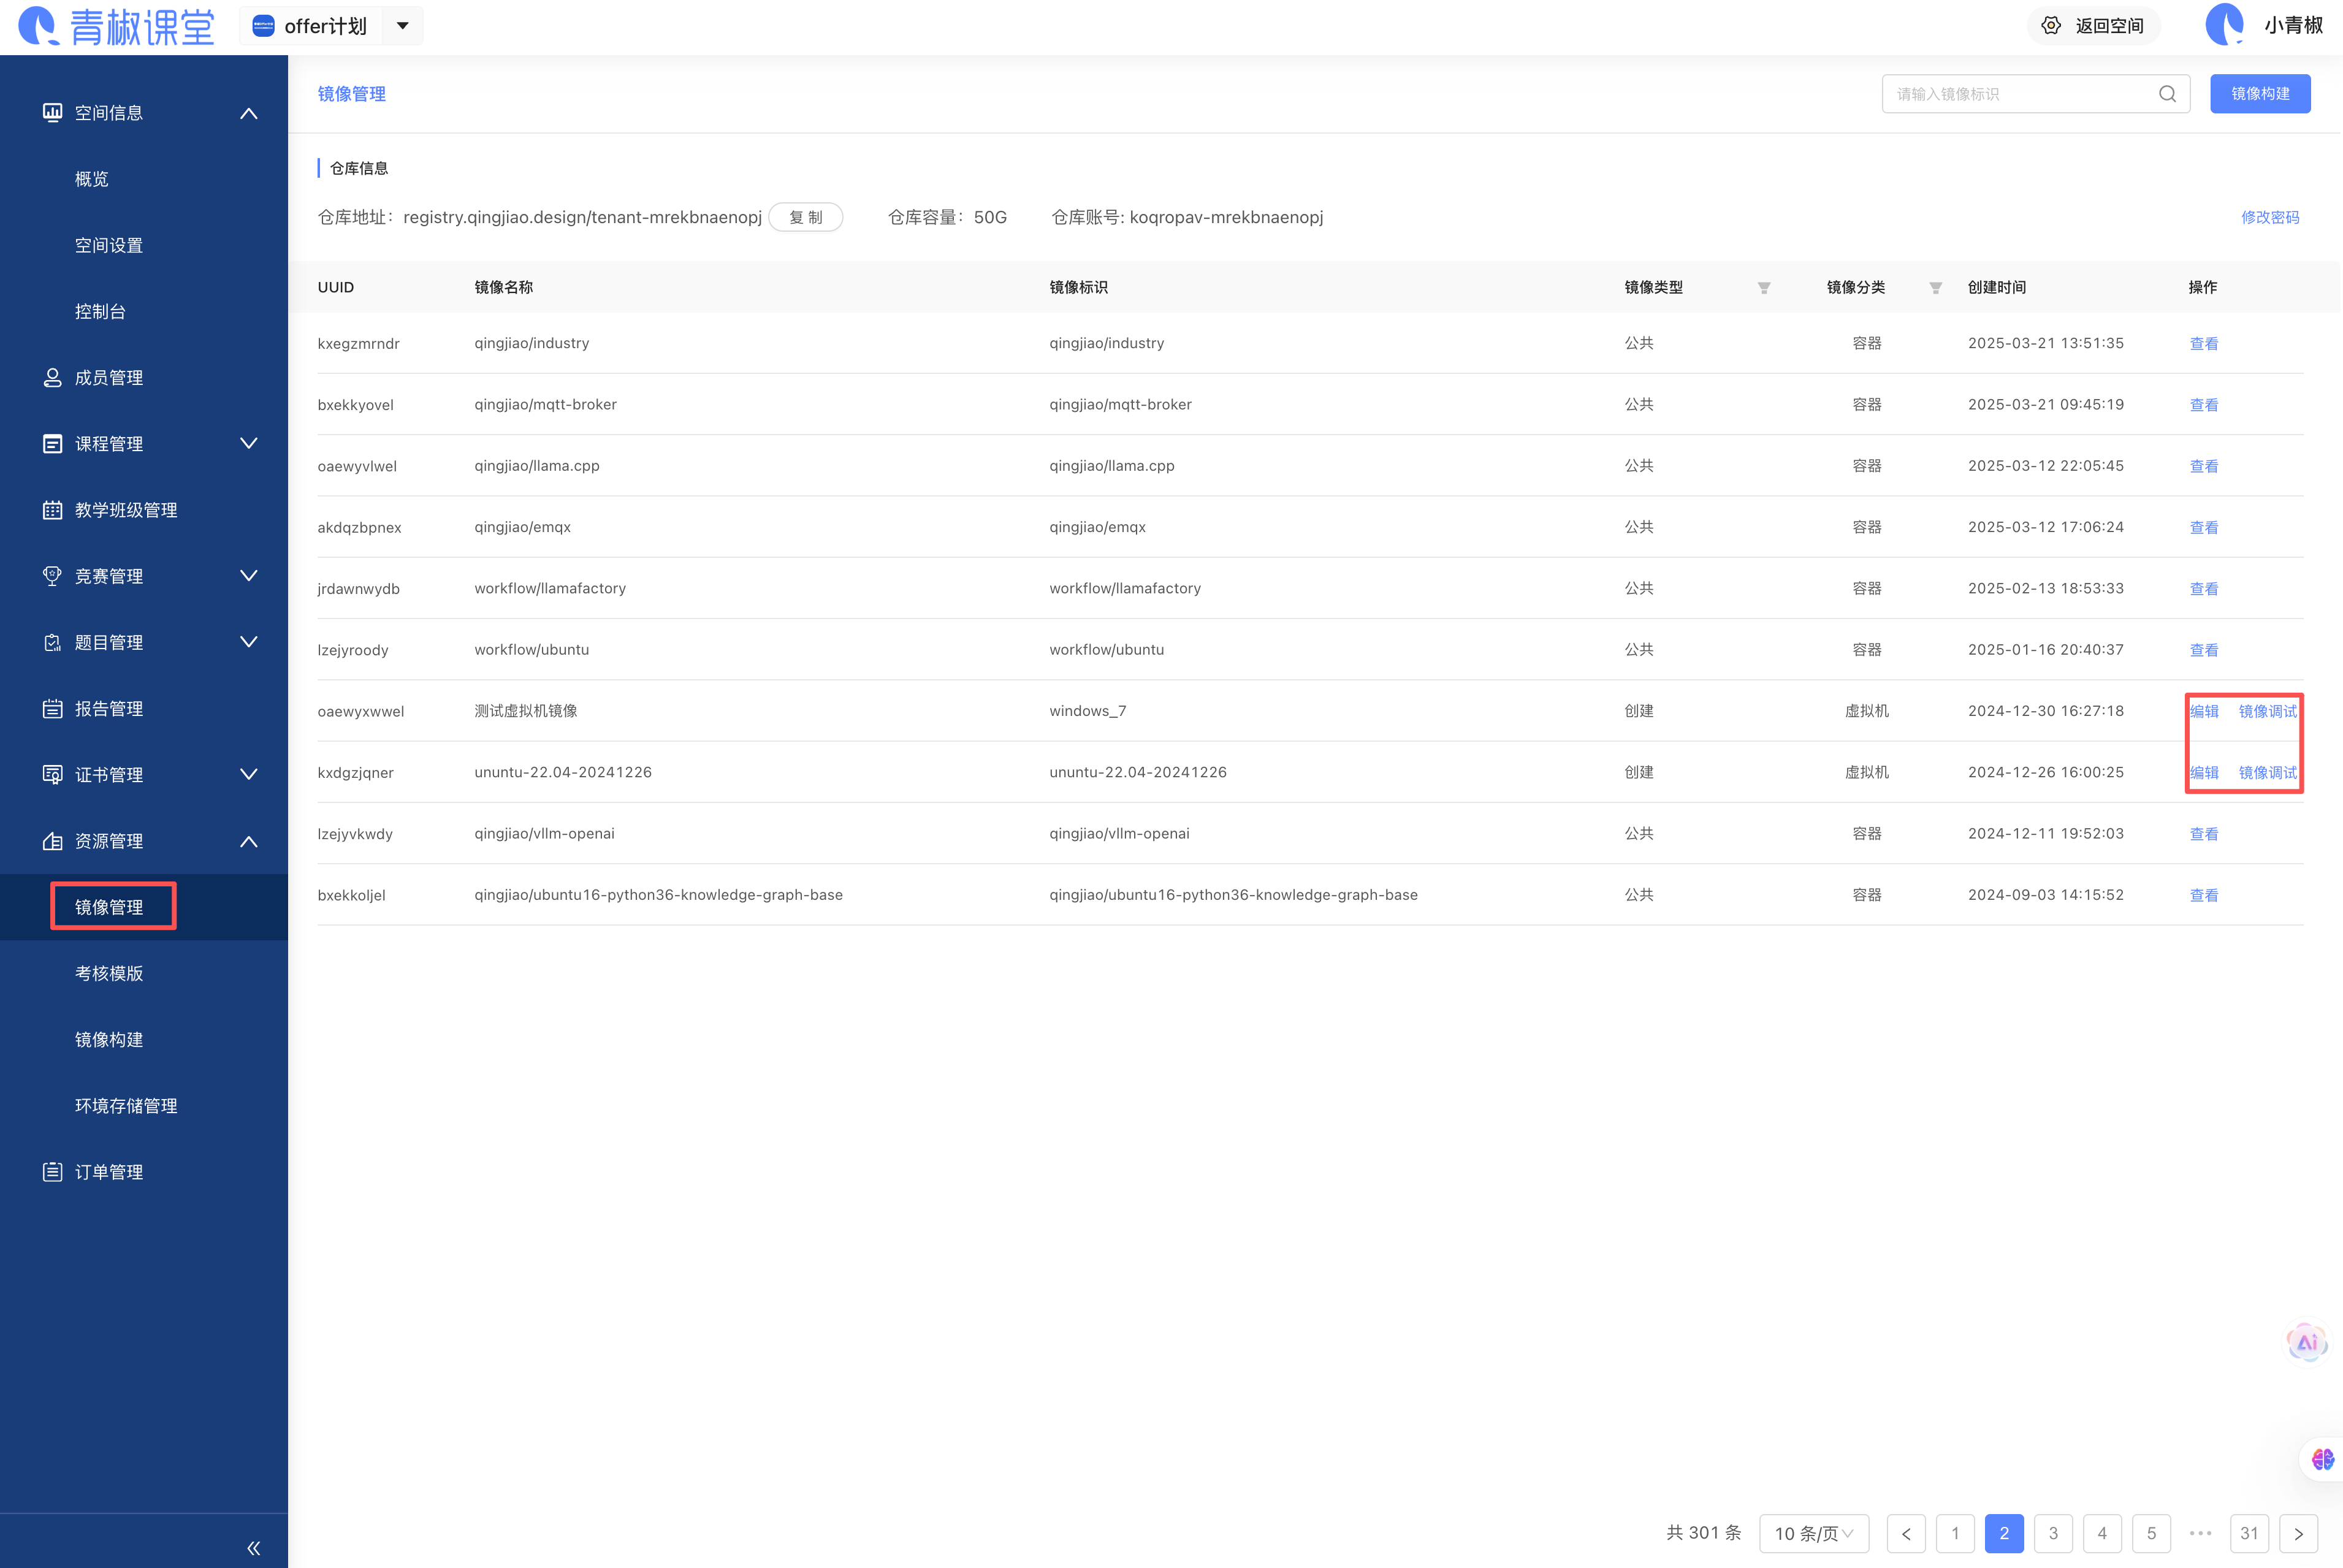Click the blue 镜像构建 button
The width and height of the screenshot is (2343, 1568).
2259,94
